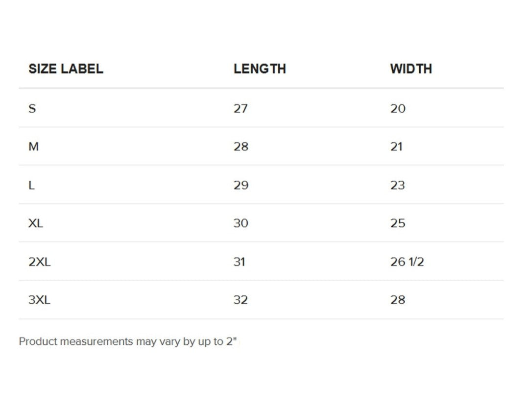Click length value 31 for size 2XL
Image resolution: width=529 pixels, height=407 pixels.
(x=240, y=262)
